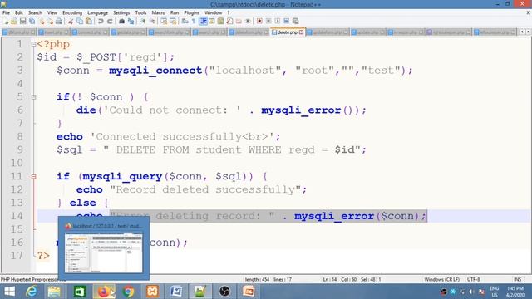Collapse the fold marker on line 1
Screen dimensions: 532x299
[x=33, y=44]
